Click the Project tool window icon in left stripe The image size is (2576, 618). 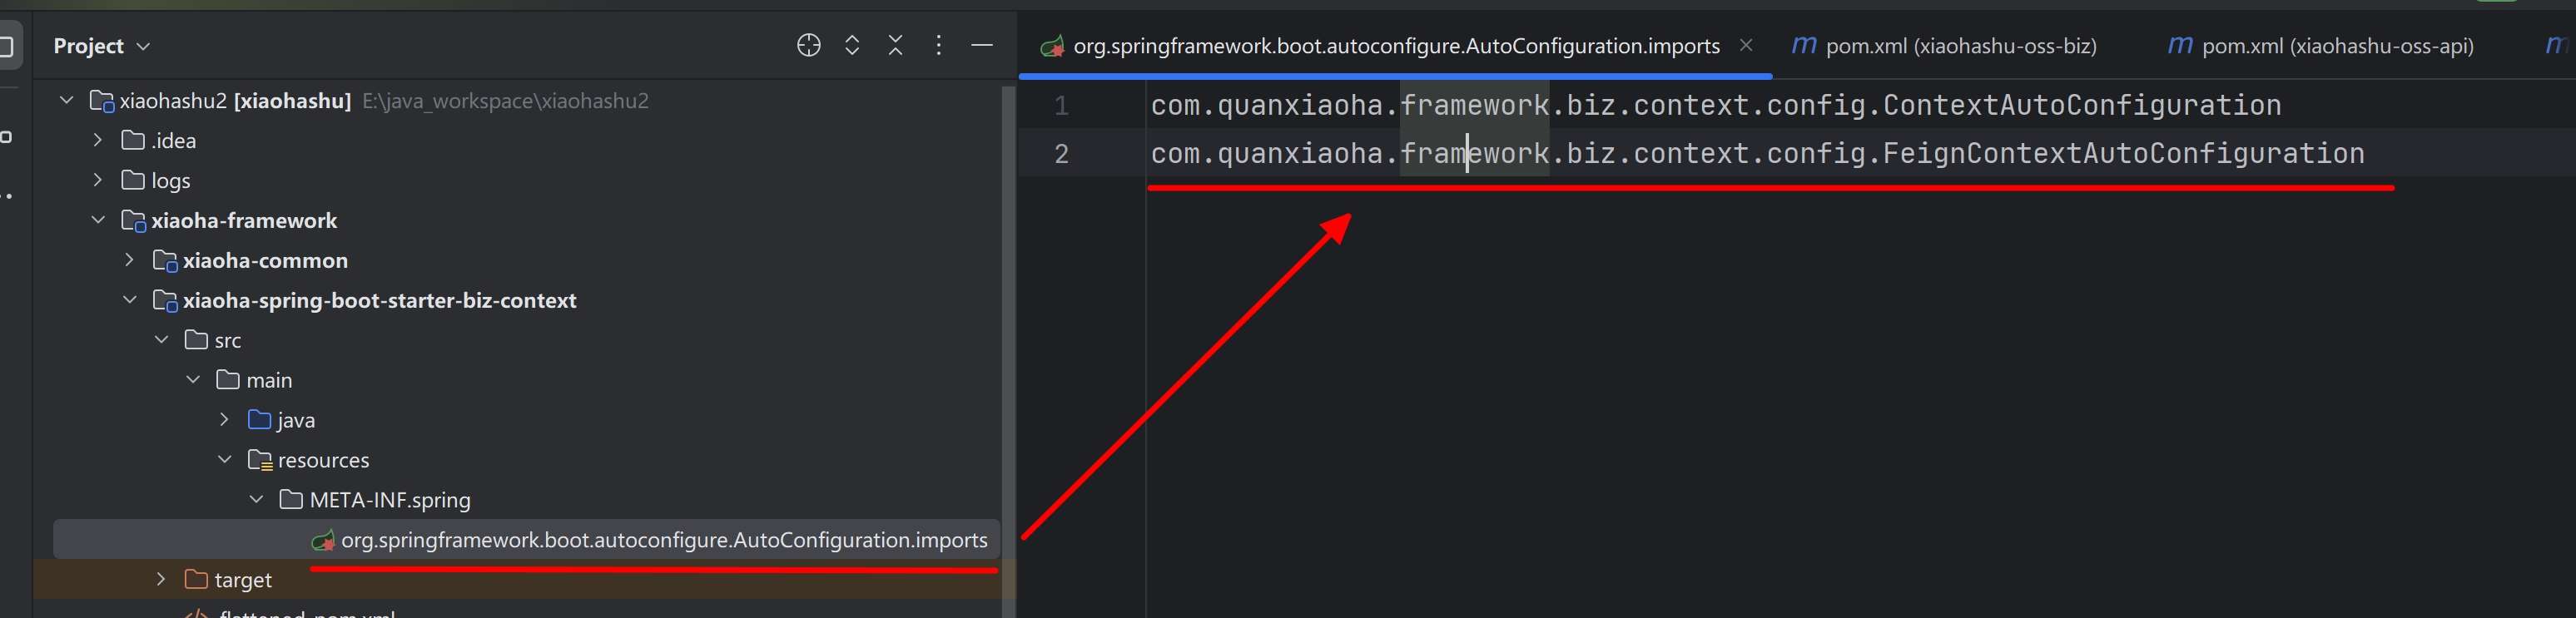point(6,46)
